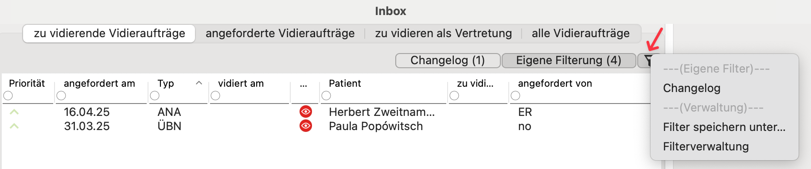
Task: Select the zu vidieren als Vertretung tab
Action: pyautogui.click(x=443, y=33)
